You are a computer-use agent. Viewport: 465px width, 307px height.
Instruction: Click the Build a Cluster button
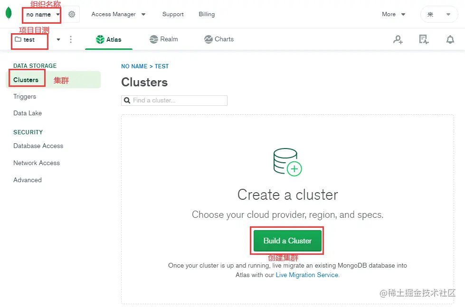[x=287, y=241]
